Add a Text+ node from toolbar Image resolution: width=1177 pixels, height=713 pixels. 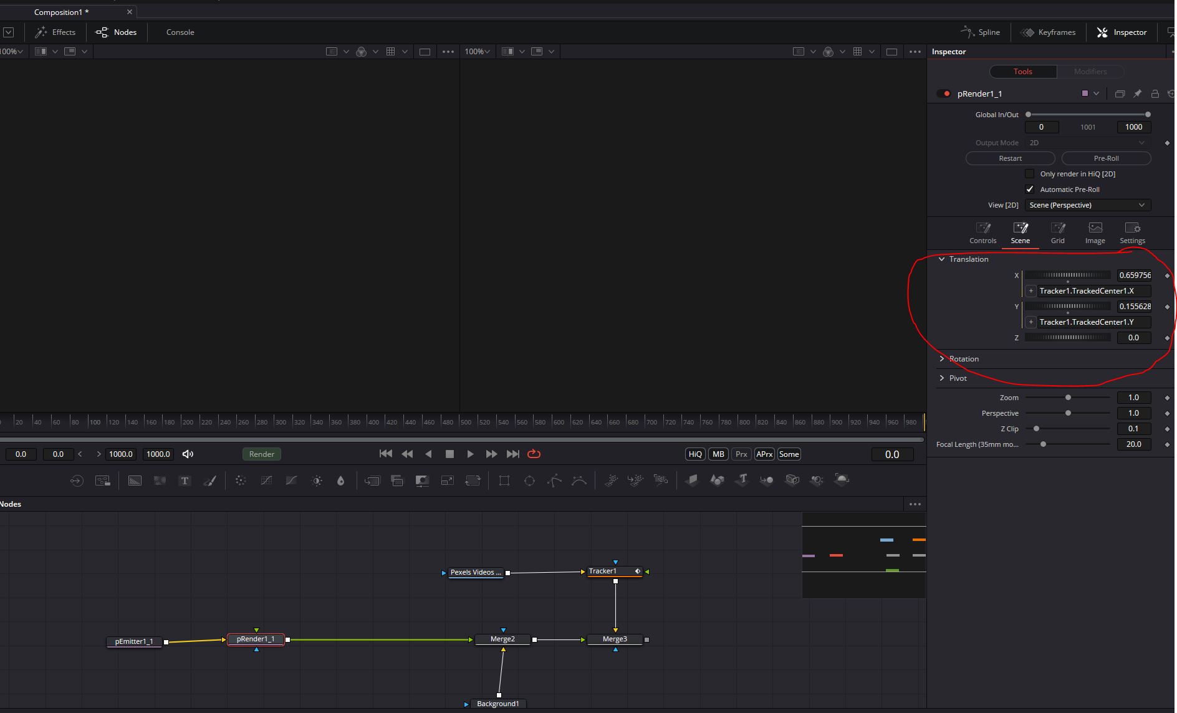click(x=185, y=481)
